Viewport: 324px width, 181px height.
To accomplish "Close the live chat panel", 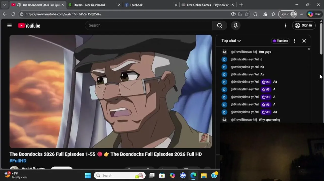I will [x=304, y=41].
